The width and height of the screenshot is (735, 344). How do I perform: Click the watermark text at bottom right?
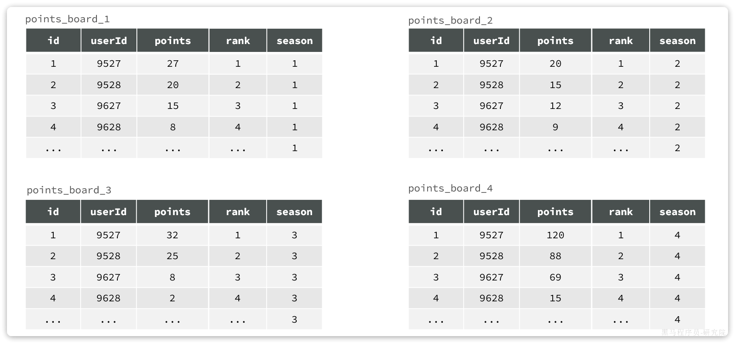(x=694, y=332)
